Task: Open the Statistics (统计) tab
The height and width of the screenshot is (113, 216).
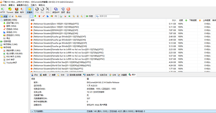Action: [132, 75]
